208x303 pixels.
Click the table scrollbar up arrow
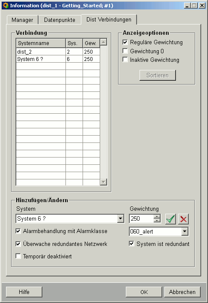tap(104, 42)
